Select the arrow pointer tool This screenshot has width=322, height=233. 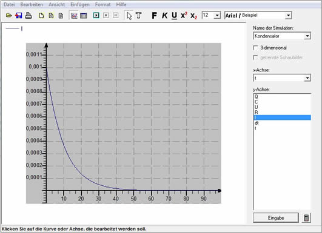tap(129, 16)
